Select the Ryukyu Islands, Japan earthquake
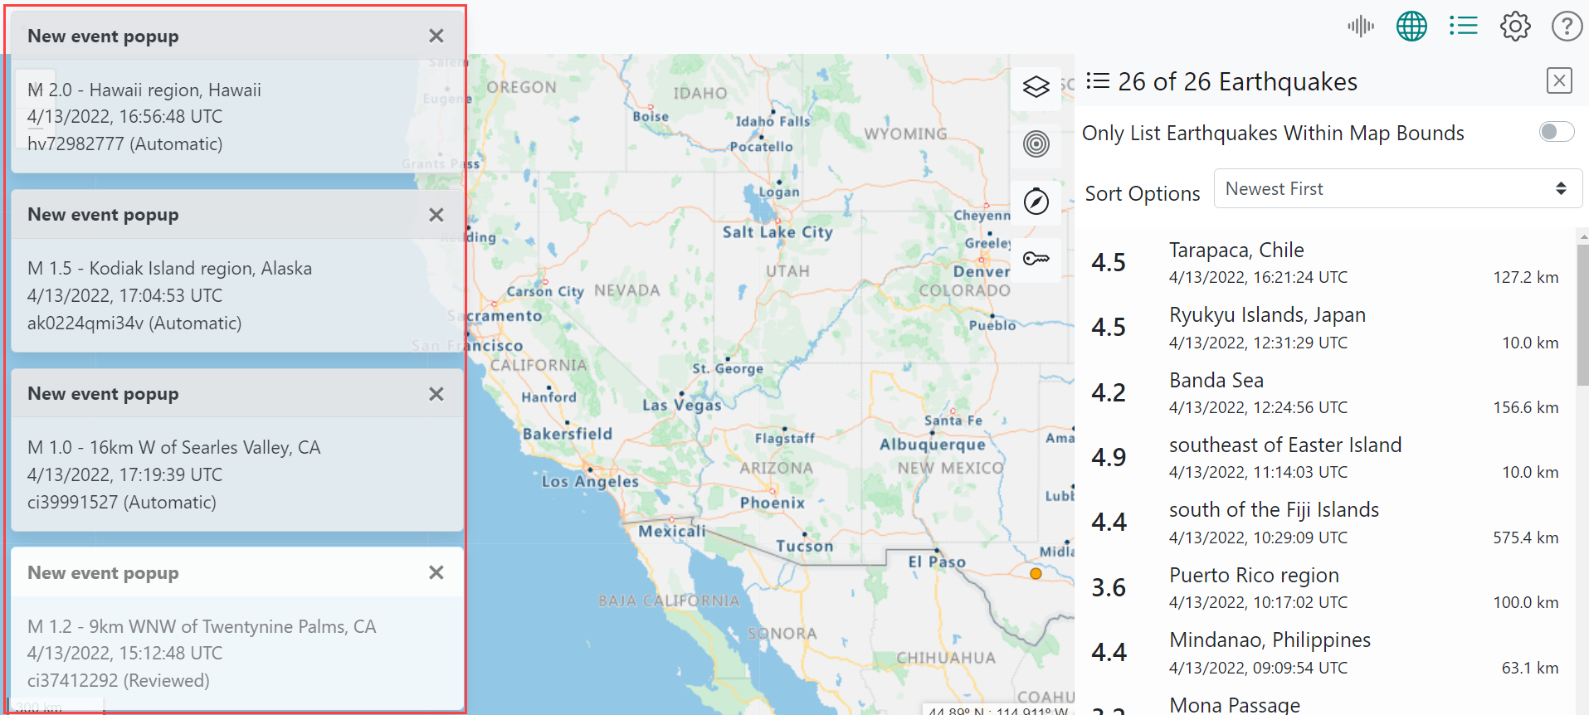The height and width of the screenshot is (715, 1589). pyautogui.click(x=1324, y=327)
